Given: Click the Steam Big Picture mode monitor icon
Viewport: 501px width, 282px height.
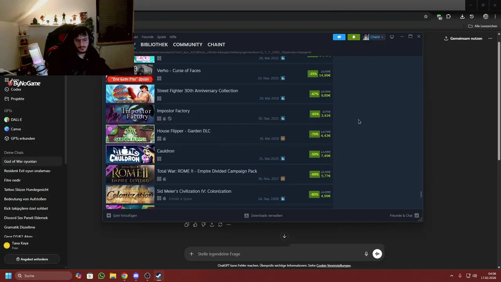Looking at the screenshot, I should pos(392,37).
